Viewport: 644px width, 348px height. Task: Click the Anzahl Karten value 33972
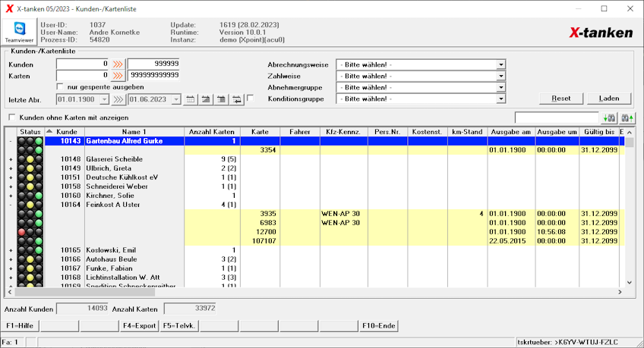(x=190, y=309)
